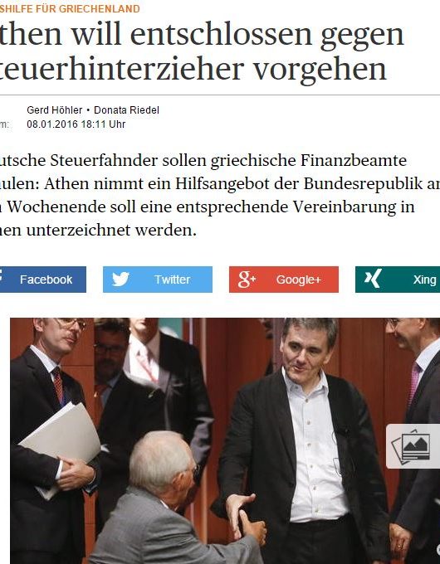Open author Gerd Höhler's page
The image size is (440, 564).
[54, 110]
